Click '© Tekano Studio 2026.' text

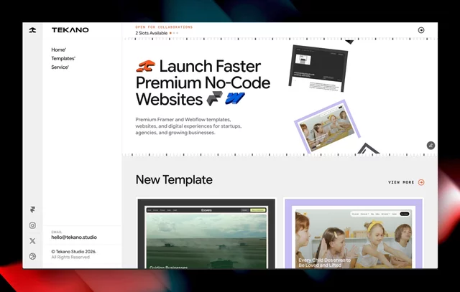[x=73, y=252]
